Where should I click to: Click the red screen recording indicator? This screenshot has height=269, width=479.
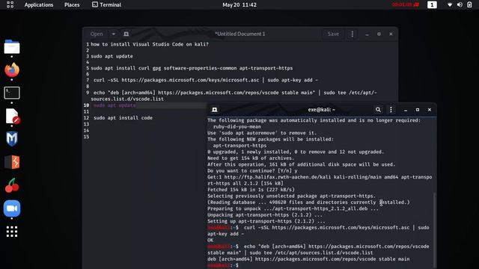coord(406,4)
